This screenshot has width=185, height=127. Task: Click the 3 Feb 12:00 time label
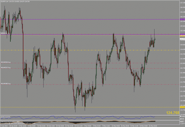(22, 126)
